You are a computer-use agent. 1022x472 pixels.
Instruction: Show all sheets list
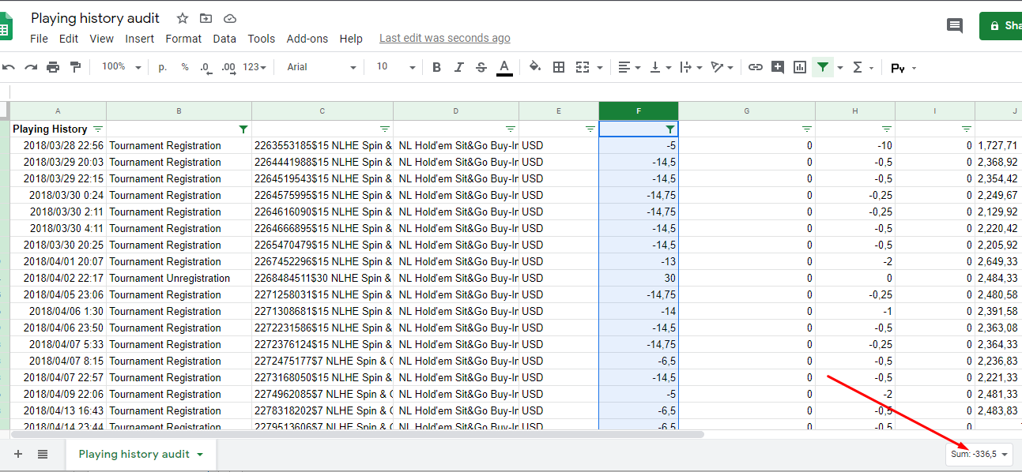coord(43,454)
